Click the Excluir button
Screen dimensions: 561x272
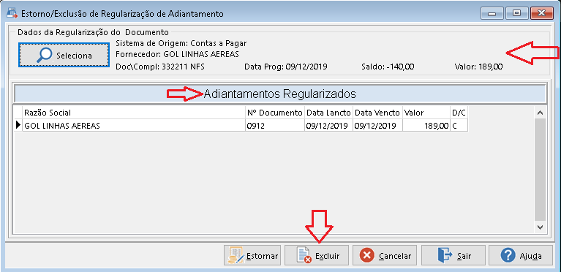(317, 255)
